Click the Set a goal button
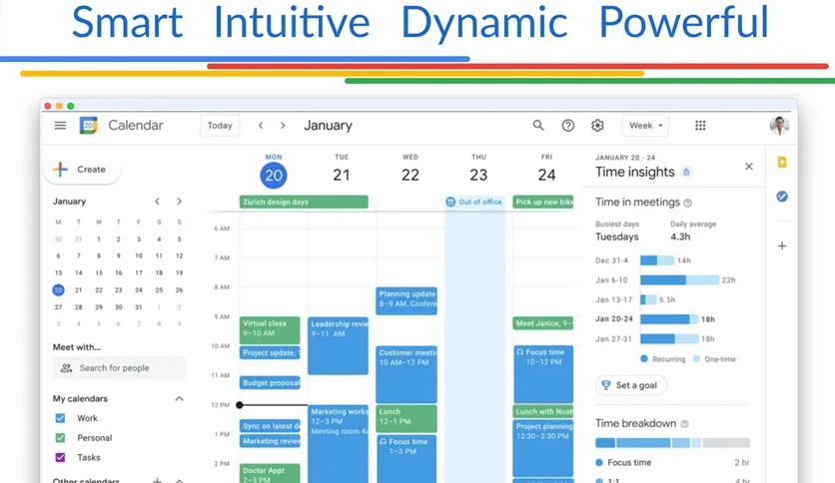 (630, 385)
